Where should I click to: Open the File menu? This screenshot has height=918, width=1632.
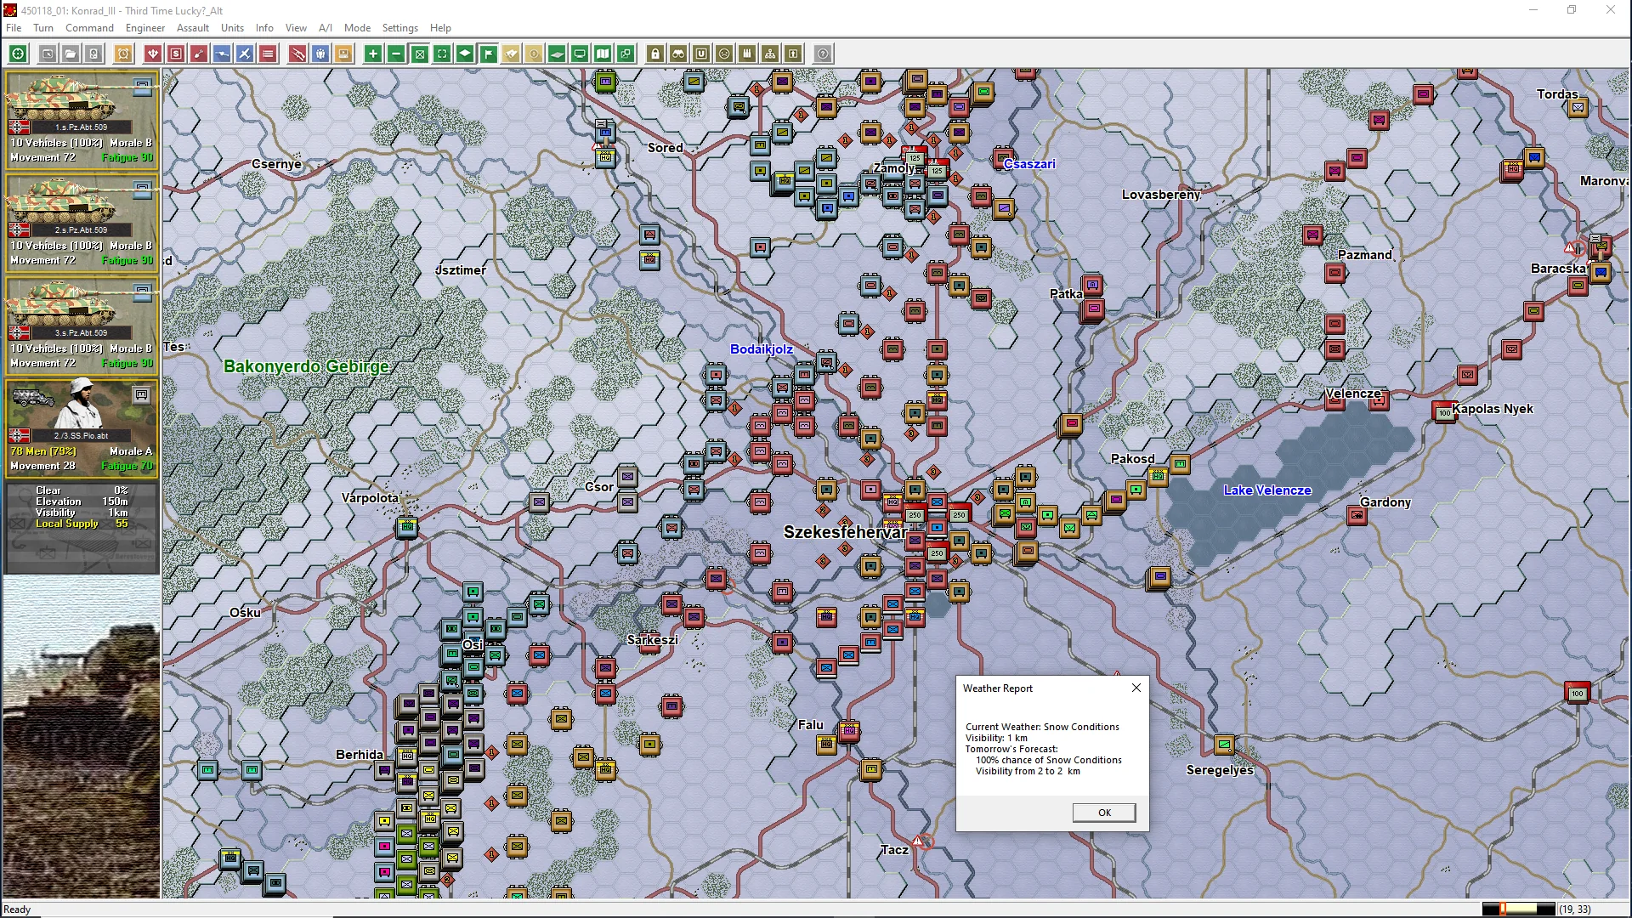click(x=14, y=28)
